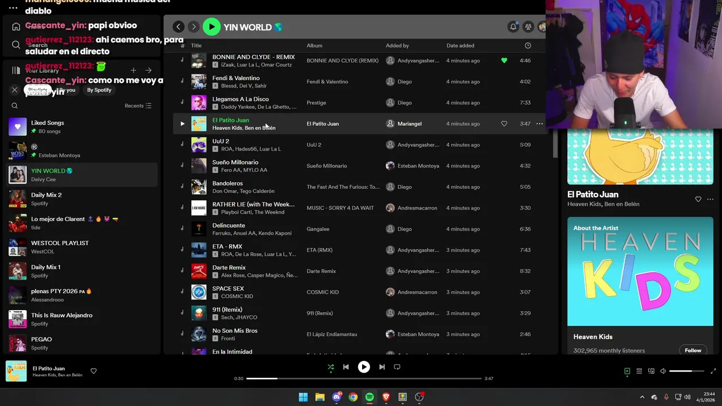This screenshot has width=722, height=406.
Task: Open the play Queue icon
Action: [x=639, y=371]
